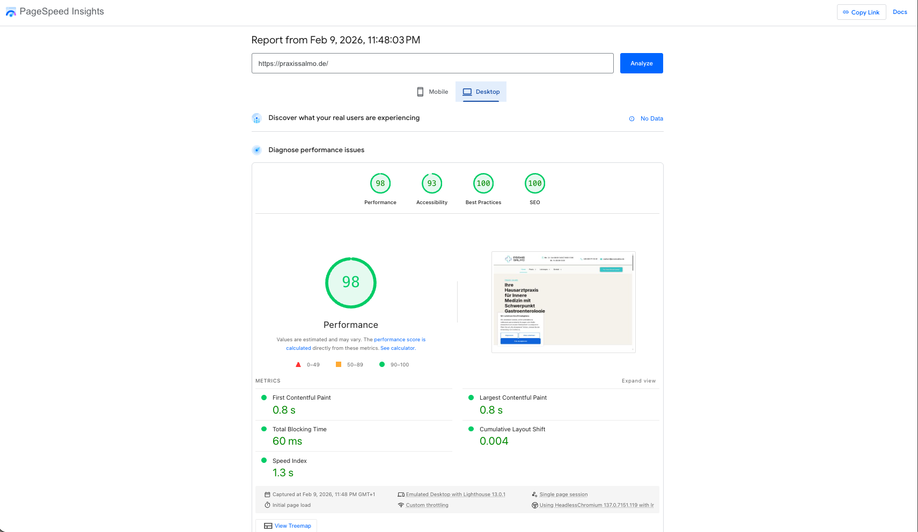Click the info icon next to No Data
This screenshot has width=918, height=532.
tap(631, 118)
